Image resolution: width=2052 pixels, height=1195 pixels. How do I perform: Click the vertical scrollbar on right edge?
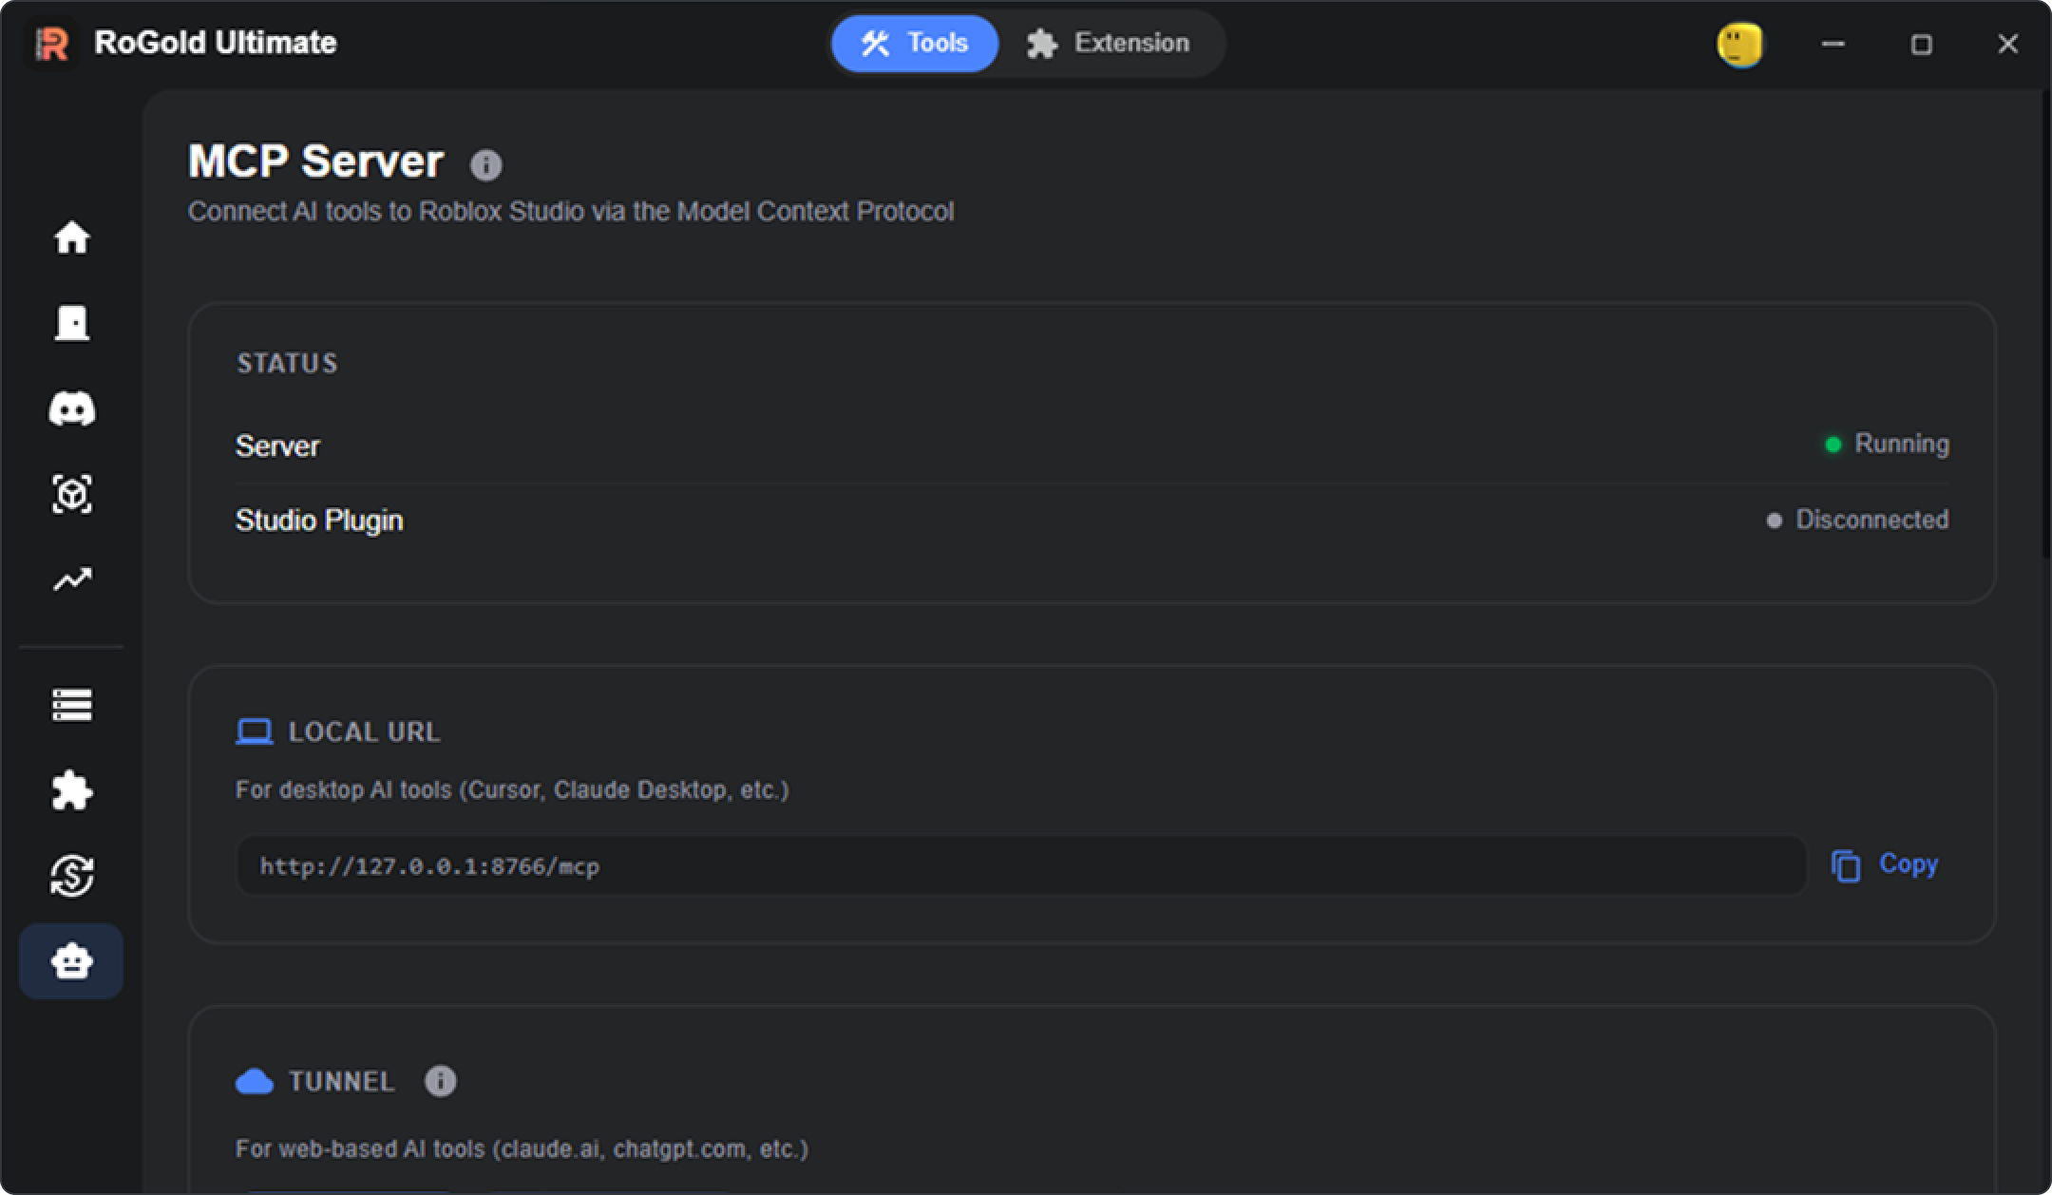tap(2046, 323)
